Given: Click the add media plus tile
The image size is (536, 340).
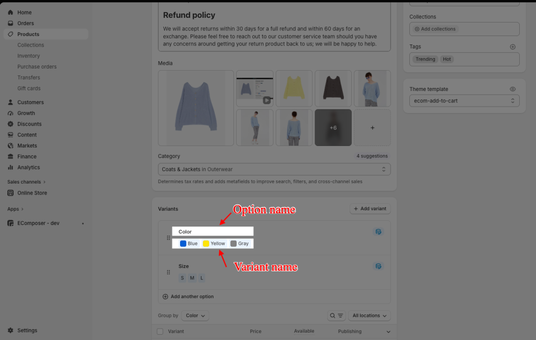Looking at the screenshot, I should [372, 128].
